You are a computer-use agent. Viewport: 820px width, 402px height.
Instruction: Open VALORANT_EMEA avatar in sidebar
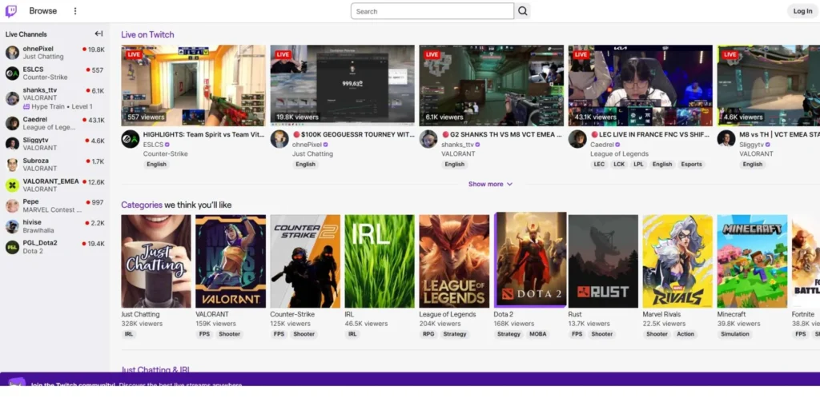pos(13,185)
